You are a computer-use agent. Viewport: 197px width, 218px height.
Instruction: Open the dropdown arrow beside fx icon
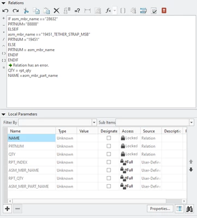coord(115,11)
